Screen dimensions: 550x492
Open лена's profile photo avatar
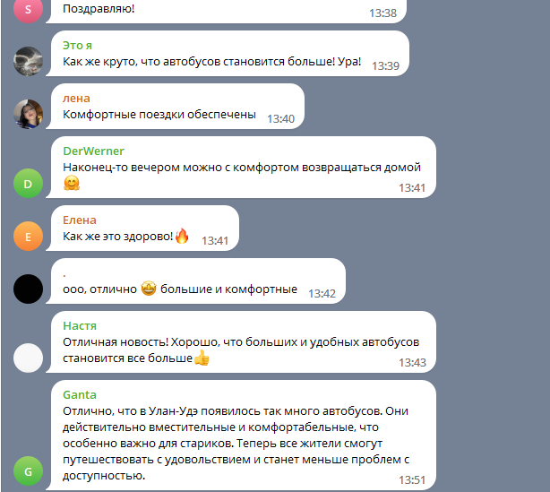click(28, 114)
